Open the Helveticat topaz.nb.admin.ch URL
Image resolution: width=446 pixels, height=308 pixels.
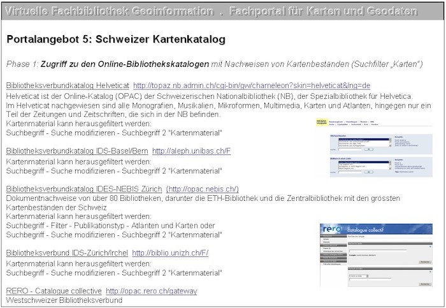(252, 85)
